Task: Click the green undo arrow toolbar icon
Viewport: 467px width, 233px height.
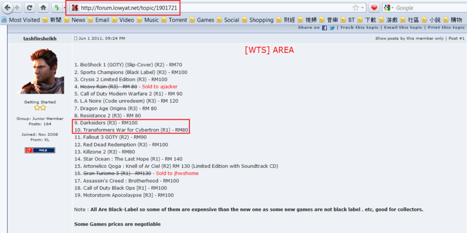Action: [x=56, y=8]
